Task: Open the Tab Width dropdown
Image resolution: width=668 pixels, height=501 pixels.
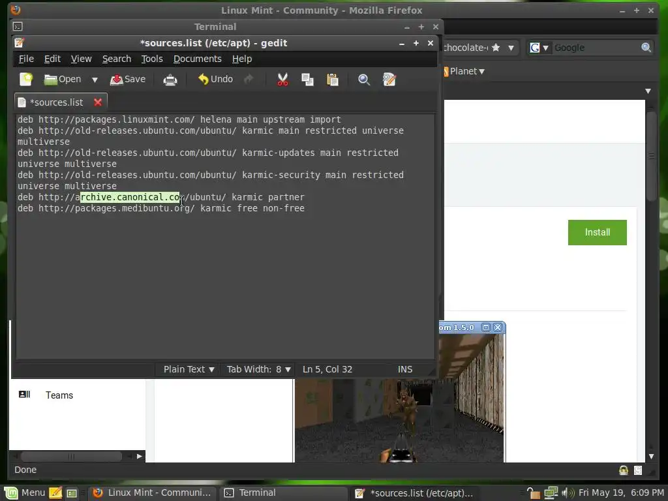Action: coord(258,369)
